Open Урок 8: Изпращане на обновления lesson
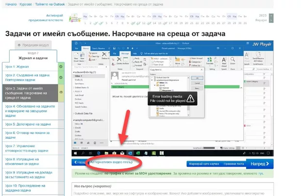 tap(22, 162)
